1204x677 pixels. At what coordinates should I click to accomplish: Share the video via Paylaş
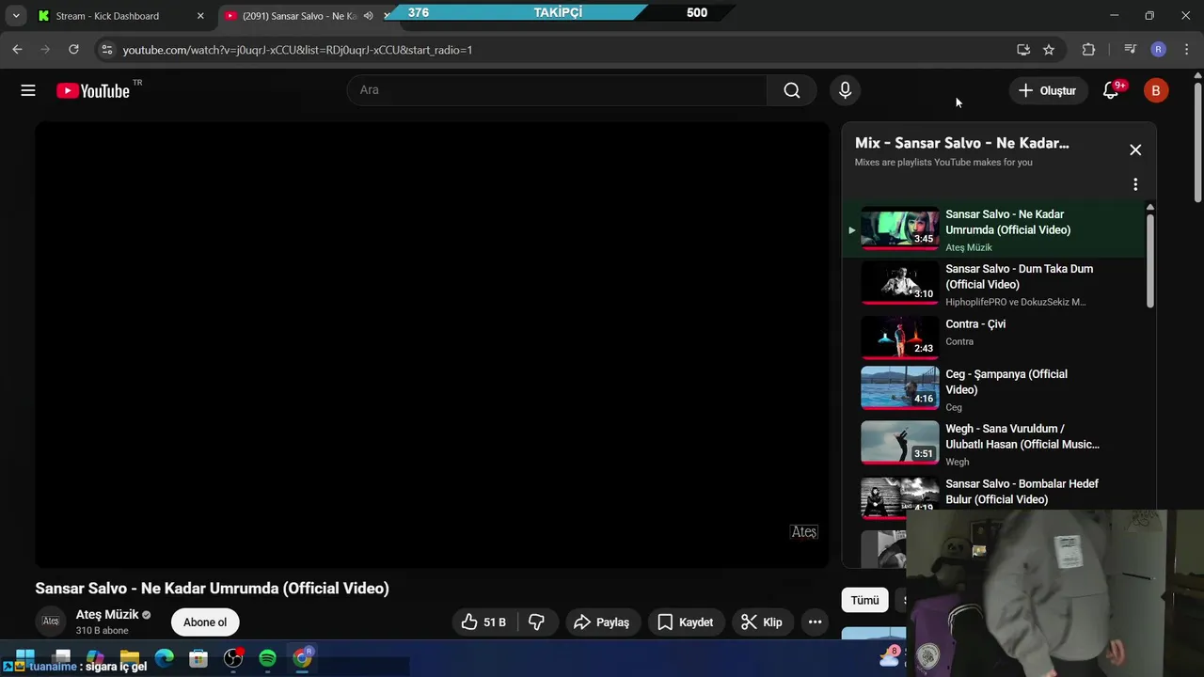602,622
